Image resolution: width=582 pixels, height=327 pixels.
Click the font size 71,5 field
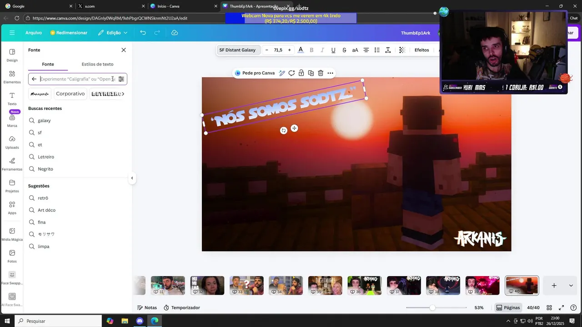tap(278, 50)
